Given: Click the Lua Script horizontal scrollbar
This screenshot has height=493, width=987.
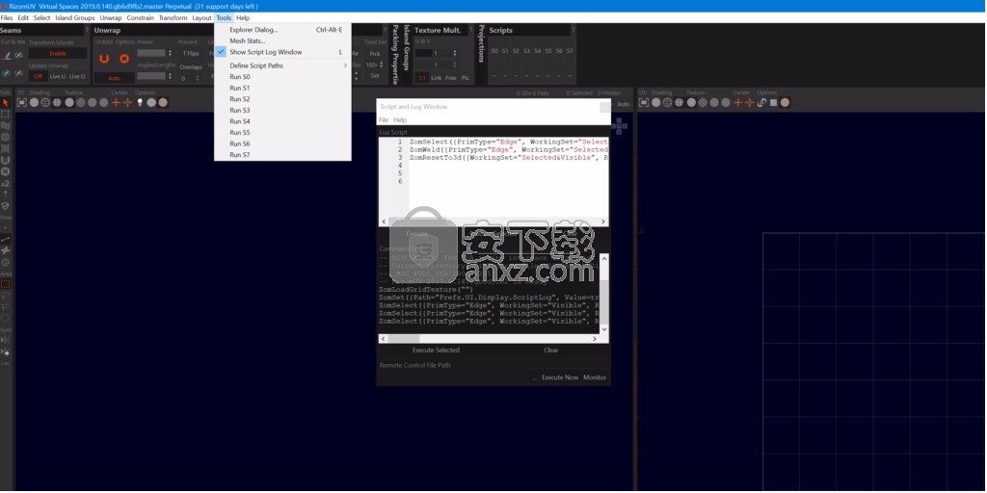Looking at the screenshot, I should tap(493, 222).
